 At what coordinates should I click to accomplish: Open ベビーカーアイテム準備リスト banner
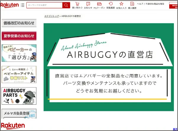coord(19,75)
